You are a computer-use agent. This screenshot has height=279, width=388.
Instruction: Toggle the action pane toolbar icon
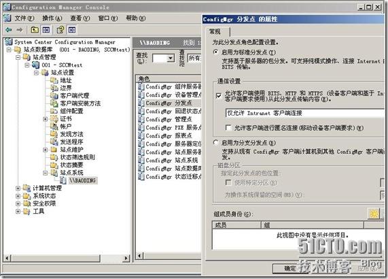point(72,30)
